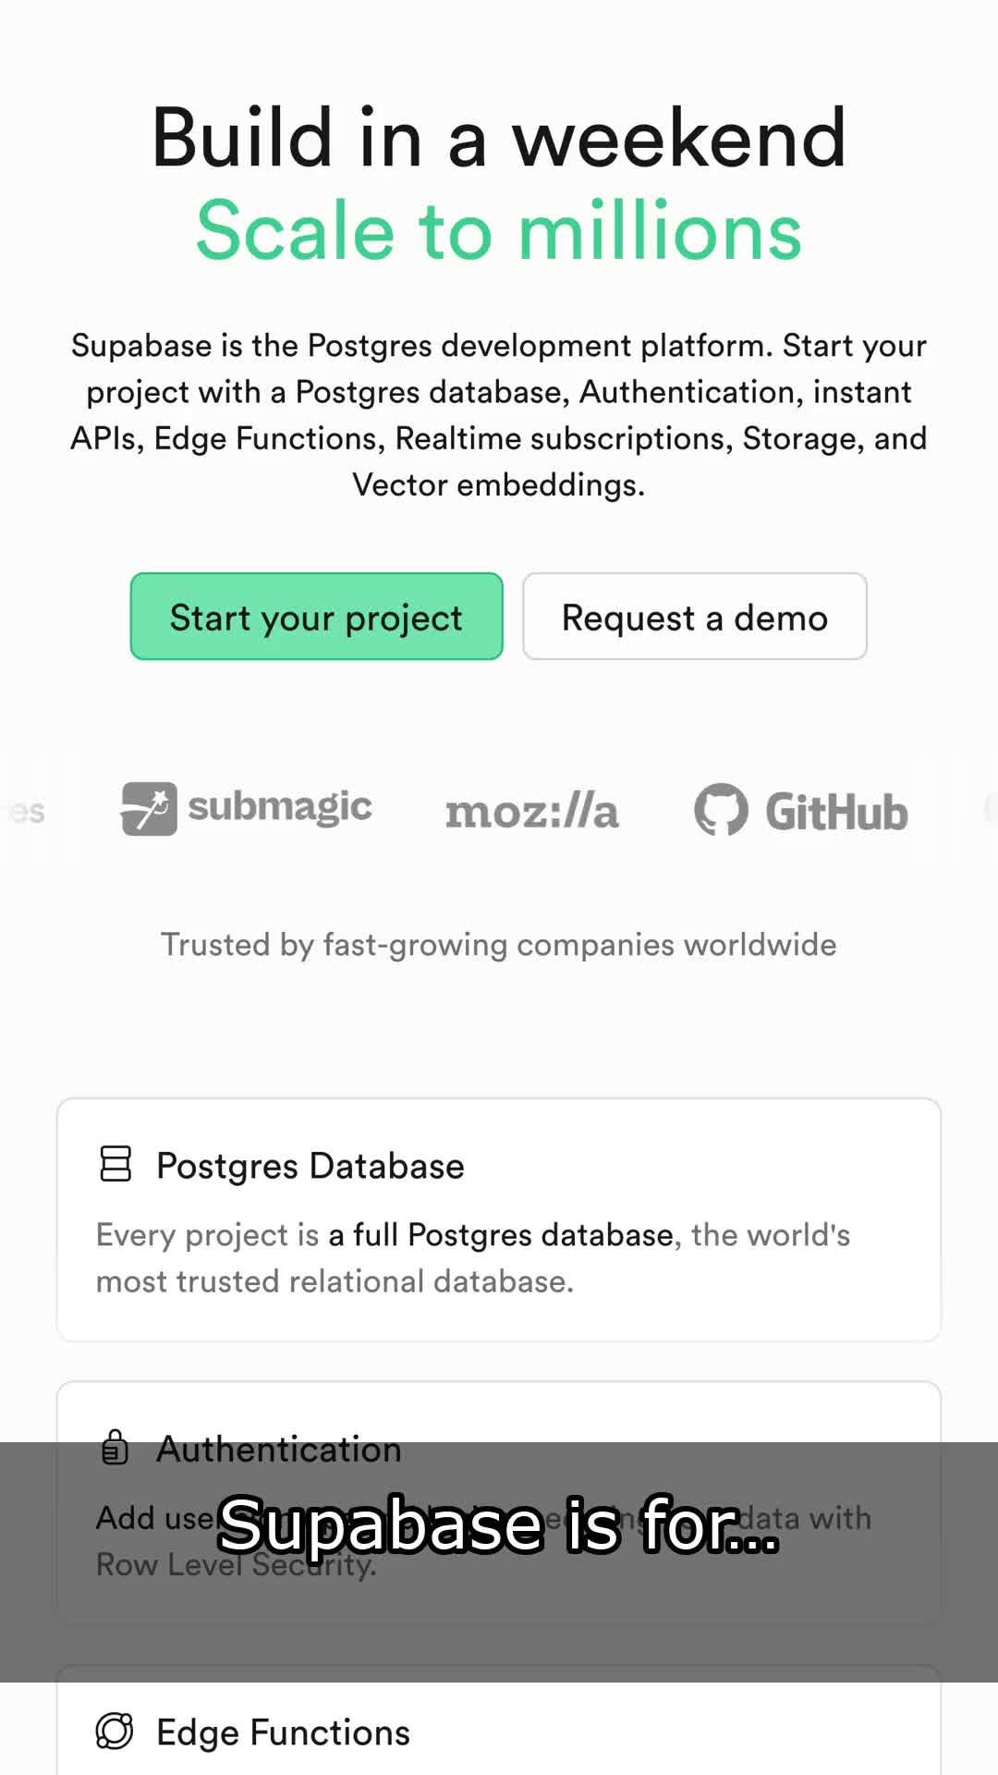Click the Edge Functions globe icon

(x=115, y=1731)
